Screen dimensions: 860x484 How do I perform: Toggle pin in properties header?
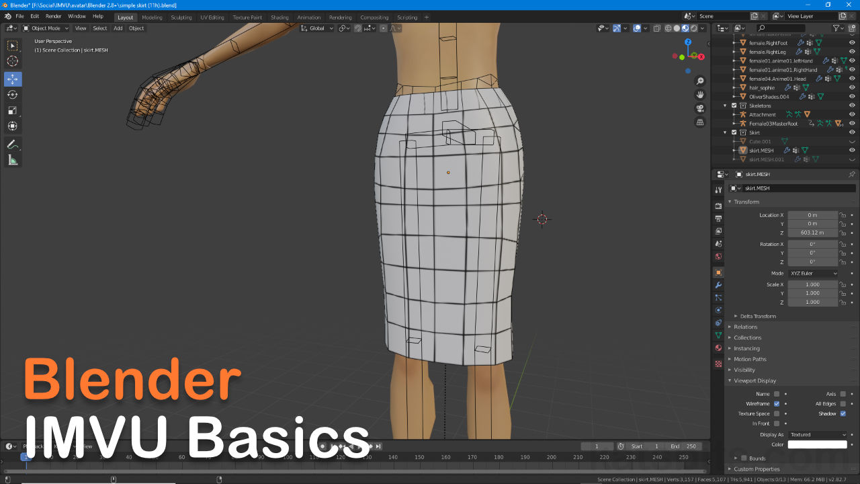(x=852, y=174)
